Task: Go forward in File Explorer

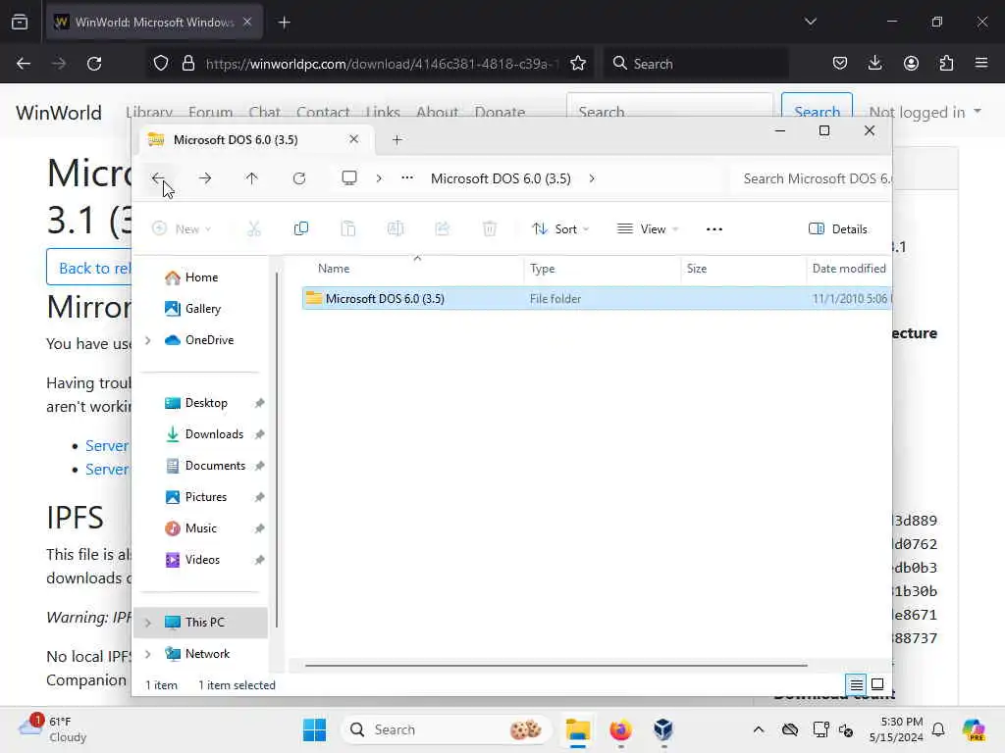Action: [205, 178]
